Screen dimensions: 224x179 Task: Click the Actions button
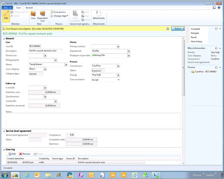pyautogui.click(x=179, y=28)
